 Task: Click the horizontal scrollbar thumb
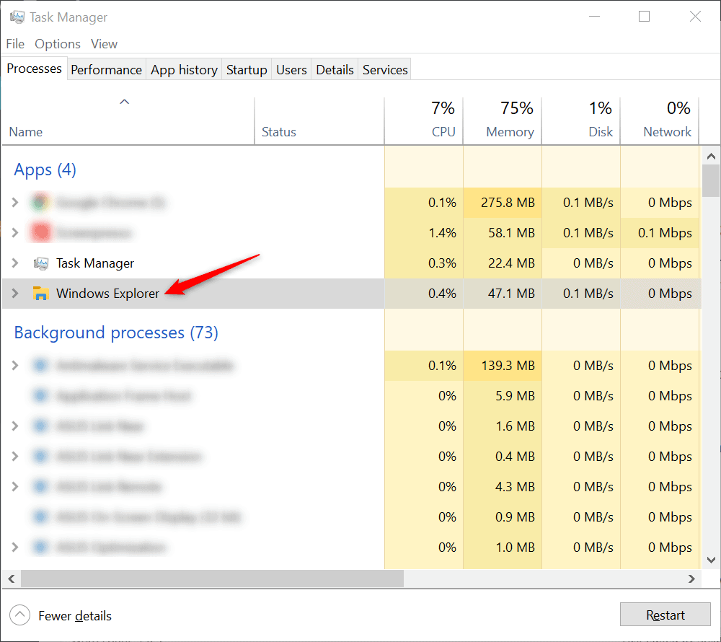click(213, 579)
